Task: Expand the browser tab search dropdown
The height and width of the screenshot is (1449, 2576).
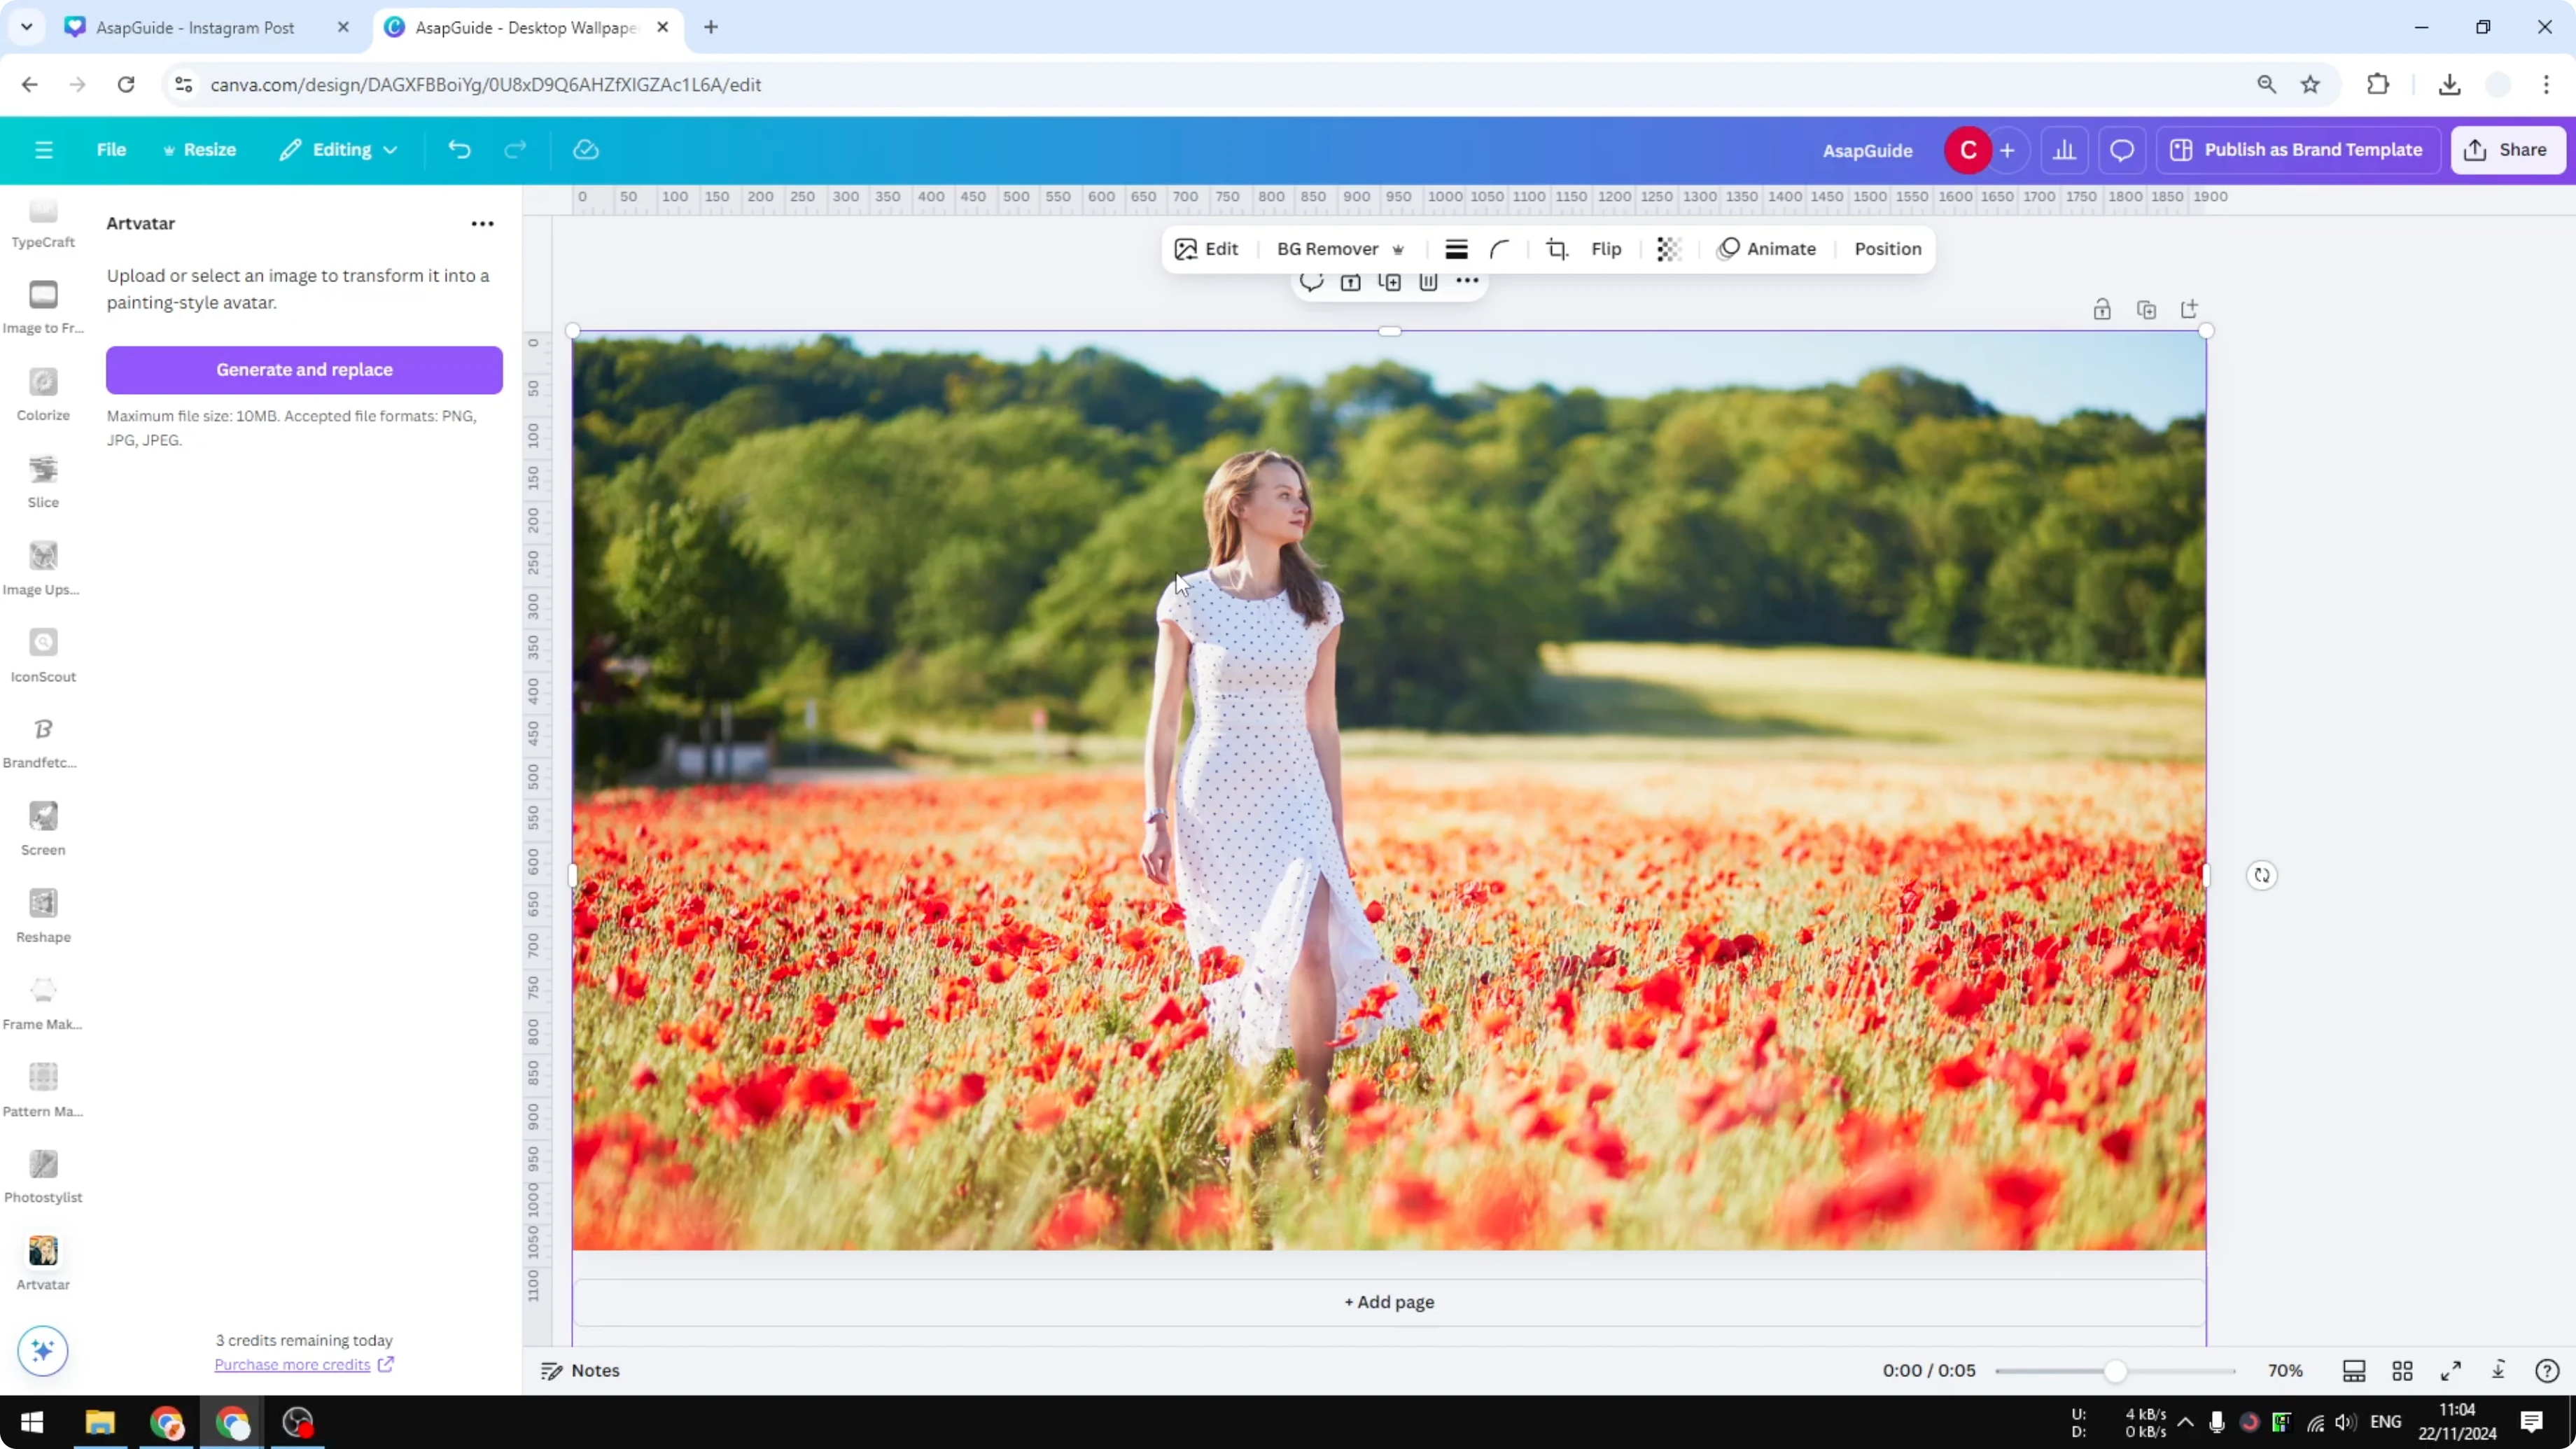Action: tap(26, 27)
